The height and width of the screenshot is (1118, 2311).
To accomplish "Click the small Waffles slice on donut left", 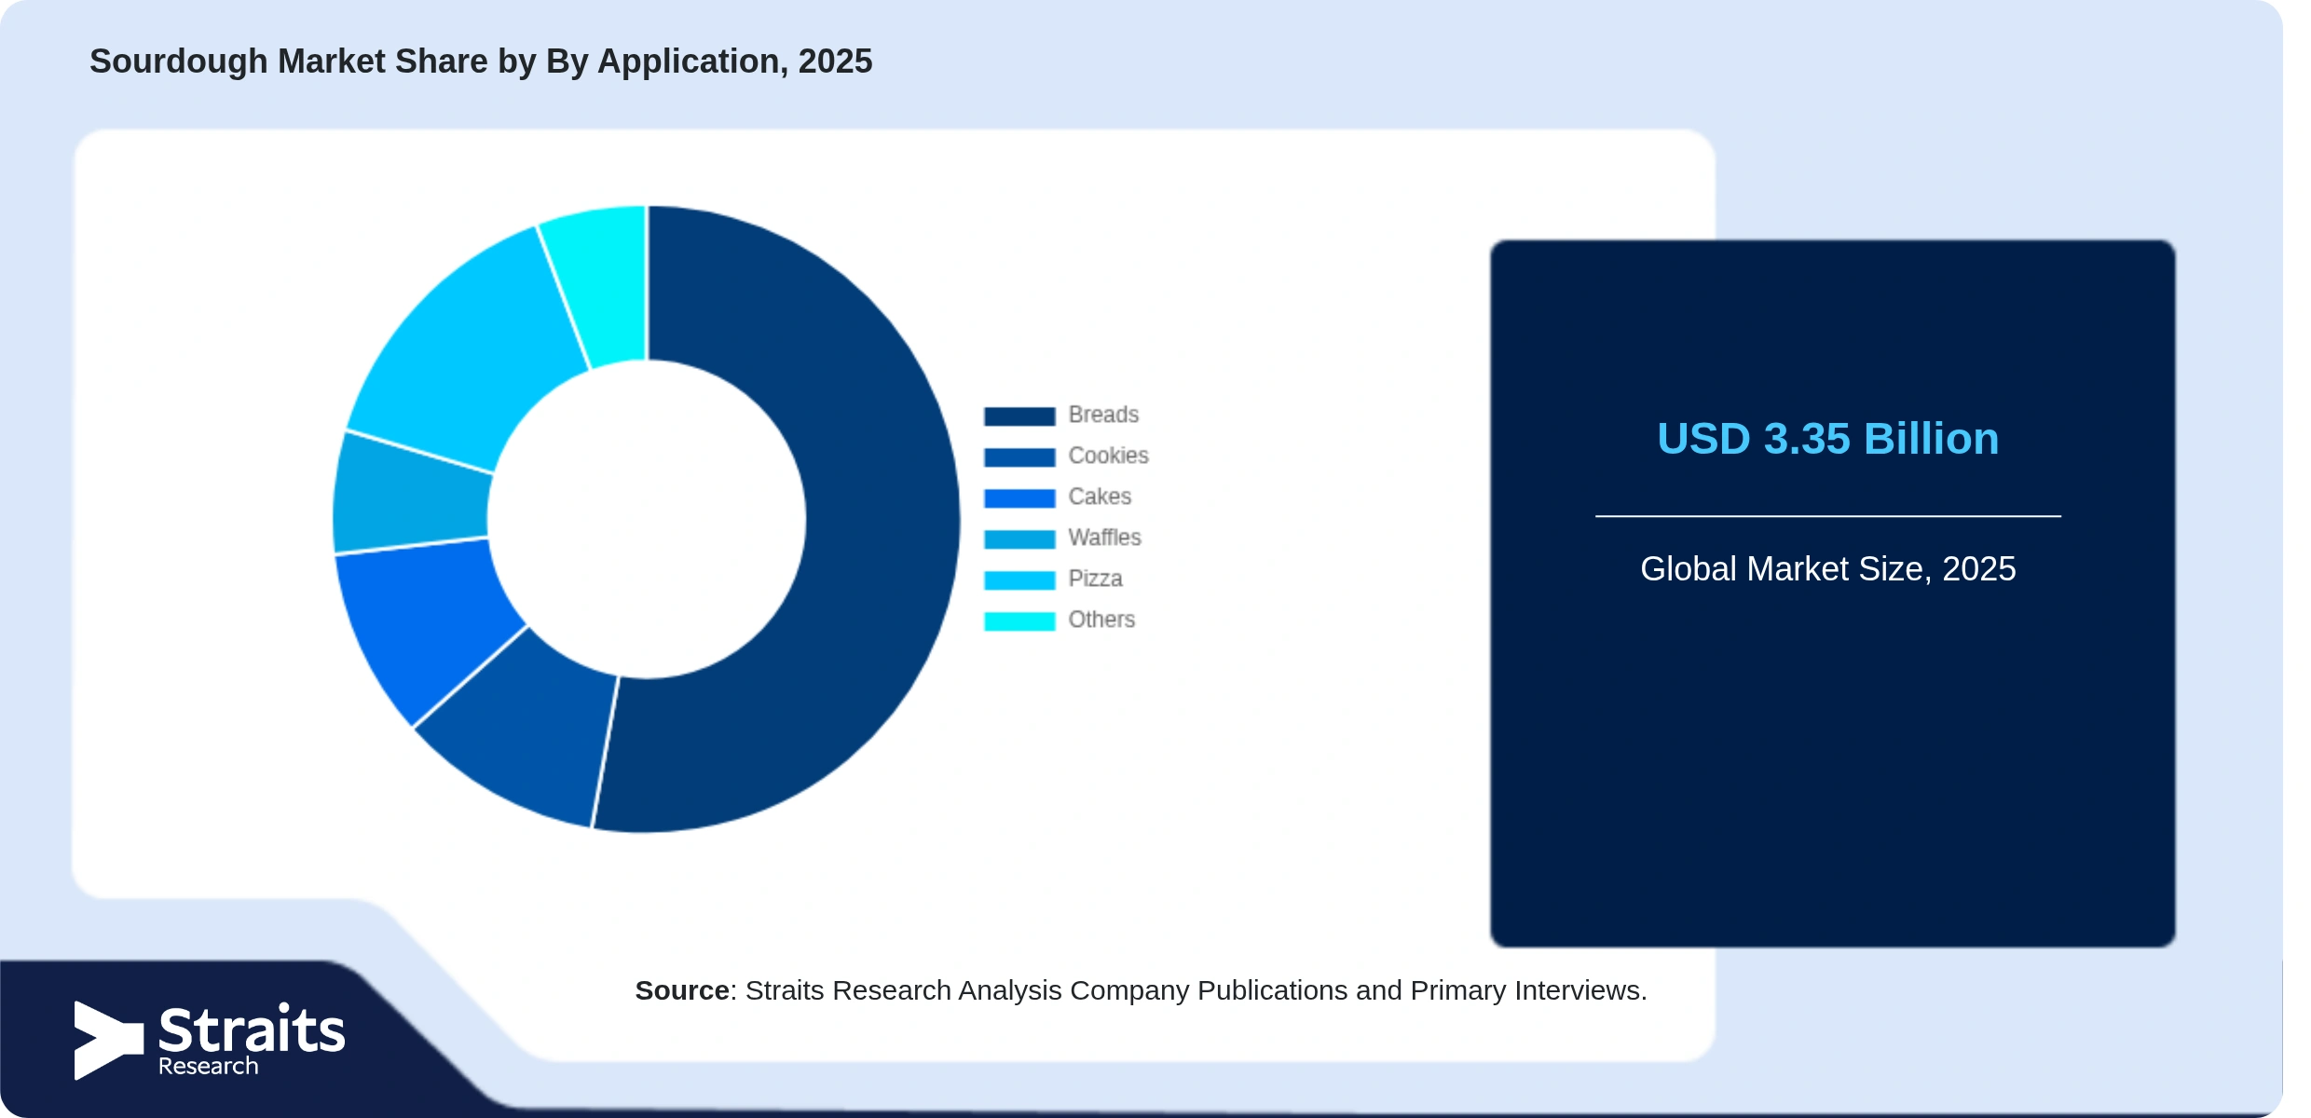I will [x=410, y=497].
